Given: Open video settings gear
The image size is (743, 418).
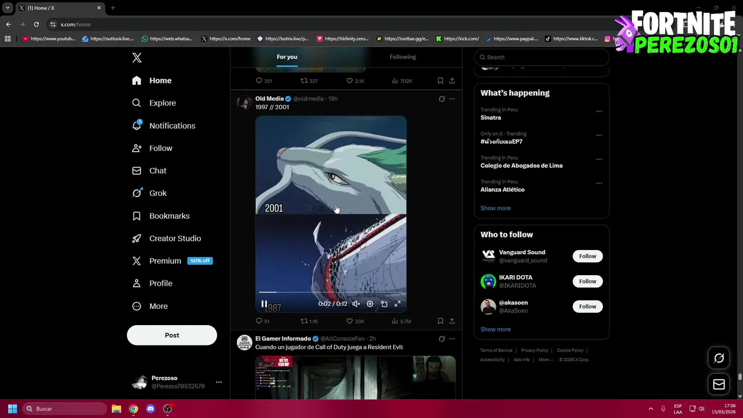Looking at the screenshot, I should [370, 304].
